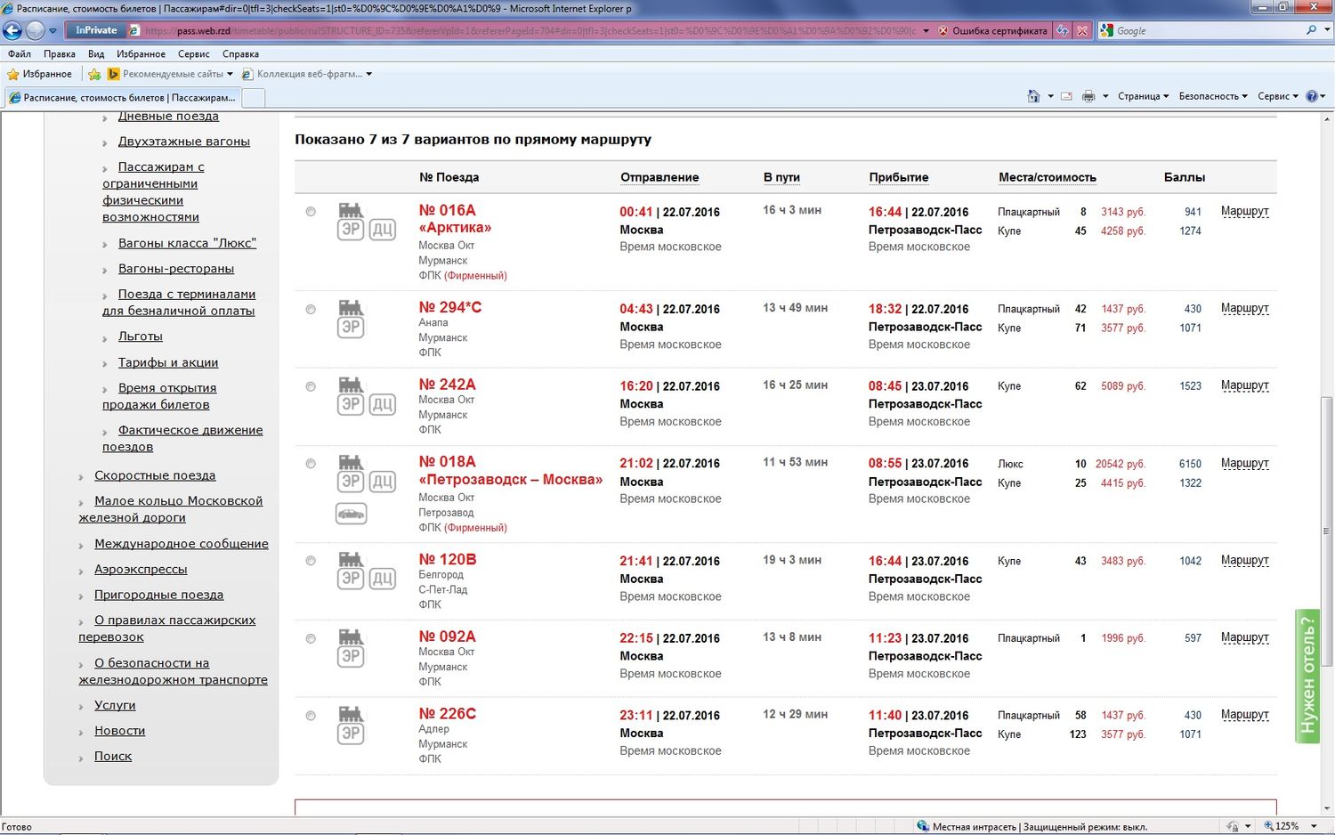Select the radio button for train 120В

tap(311, 561)
